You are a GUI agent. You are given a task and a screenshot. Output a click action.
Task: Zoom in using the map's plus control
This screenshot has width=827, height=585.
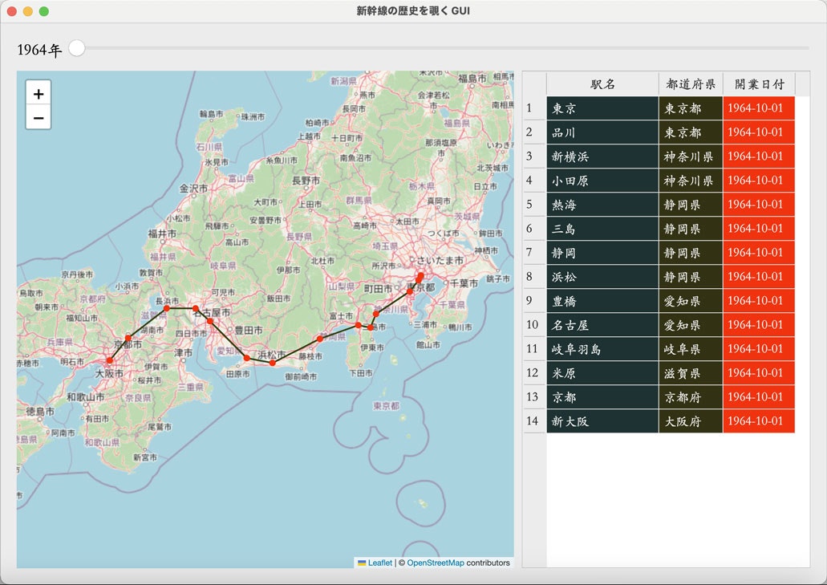tap(38, 93)
